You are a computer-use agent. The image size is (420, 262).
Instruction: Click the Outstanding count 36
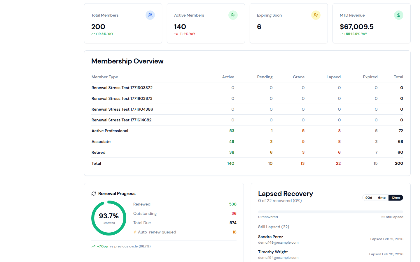pos(234,213)
